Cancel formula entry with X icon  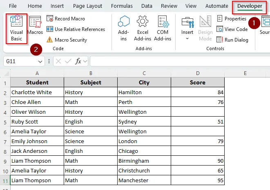58,61
